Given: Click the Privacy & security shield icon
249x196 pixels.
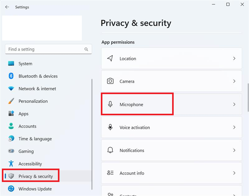Looking at the screenshot, I should tap(11, 176).
